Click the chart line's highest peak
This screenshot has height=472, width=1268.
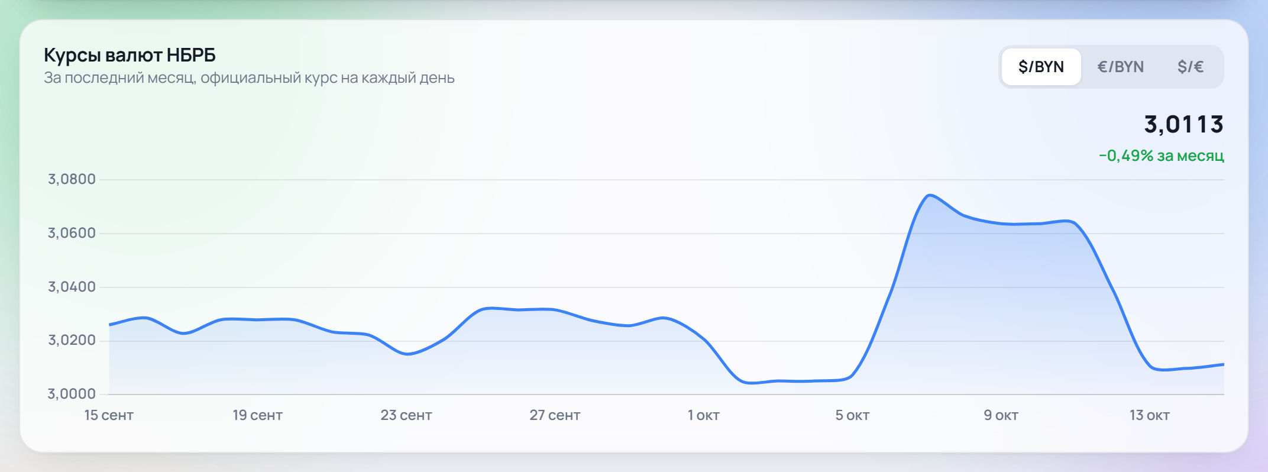pos(930,195)
